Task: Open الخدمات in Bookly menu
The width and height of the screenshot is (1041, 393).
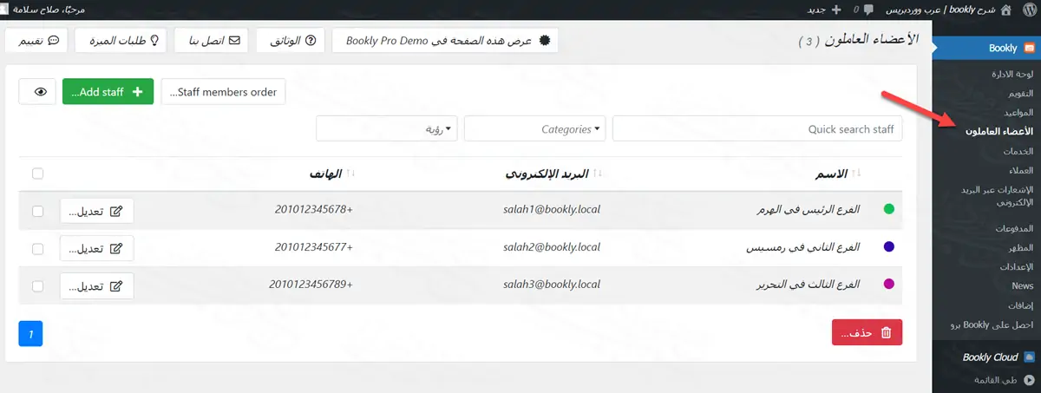Action: [1018, 151]
